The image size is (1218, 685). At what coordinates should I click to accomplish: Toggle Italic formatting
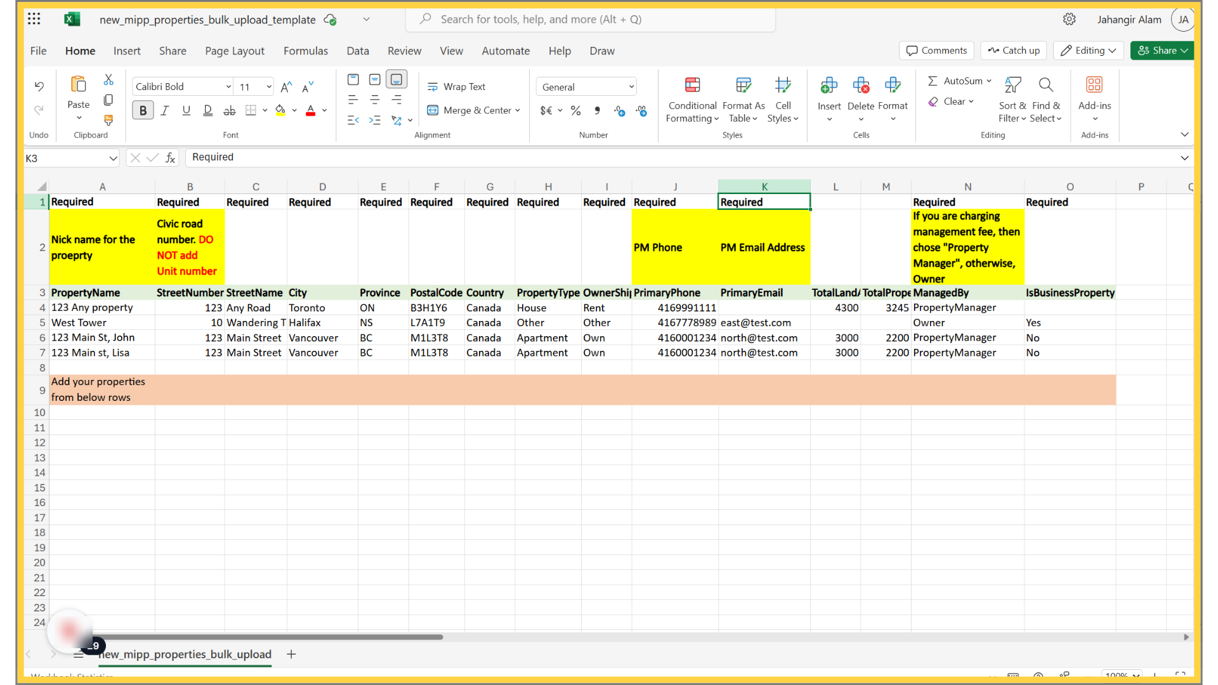(x=165, y=110)
